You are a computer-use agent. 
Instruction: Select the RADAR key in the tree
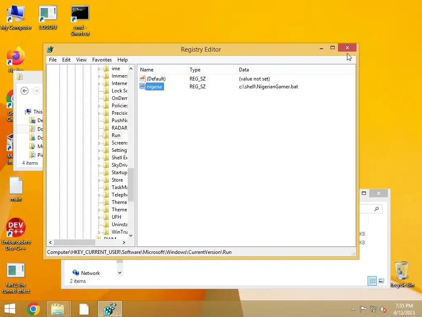[x=120, y=128]
